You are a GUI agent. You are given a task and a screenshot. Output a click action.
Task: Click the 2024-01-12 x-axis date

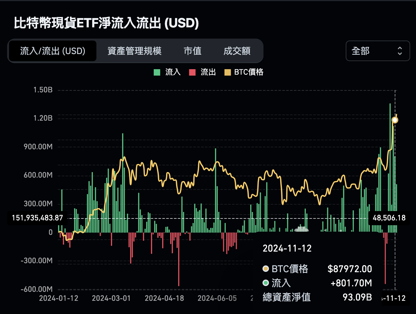point(59,298)
